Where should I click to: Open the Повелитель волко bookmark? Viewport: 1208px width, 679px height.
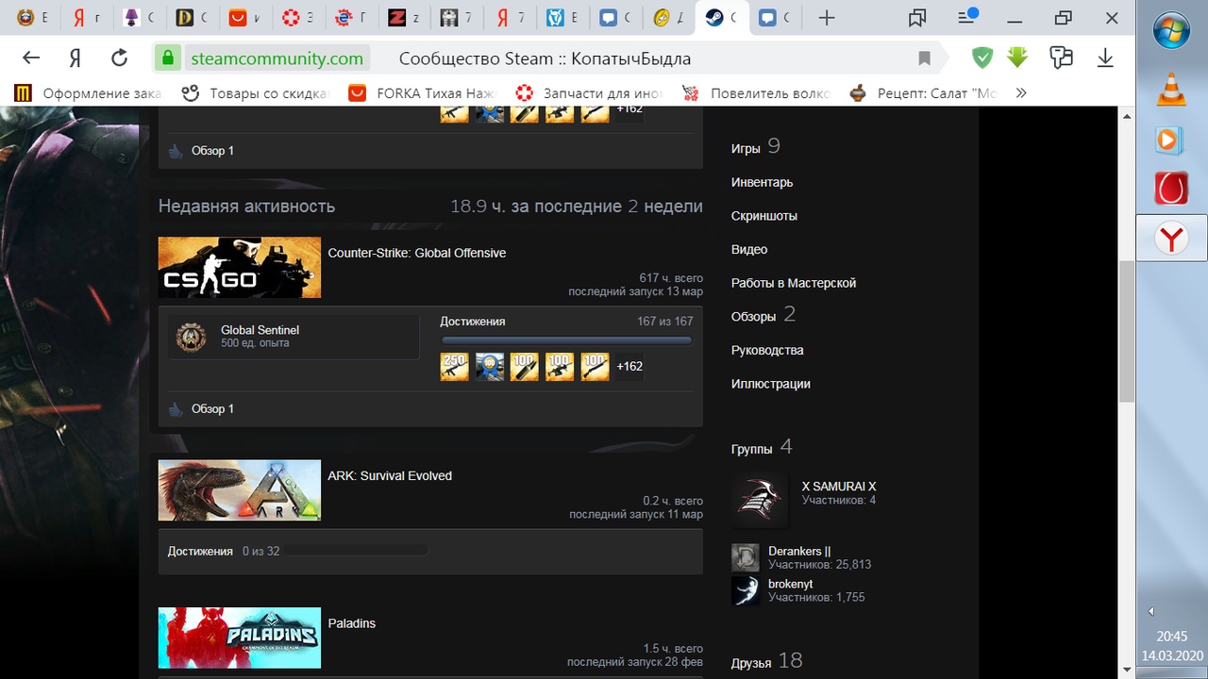[756, 92]
